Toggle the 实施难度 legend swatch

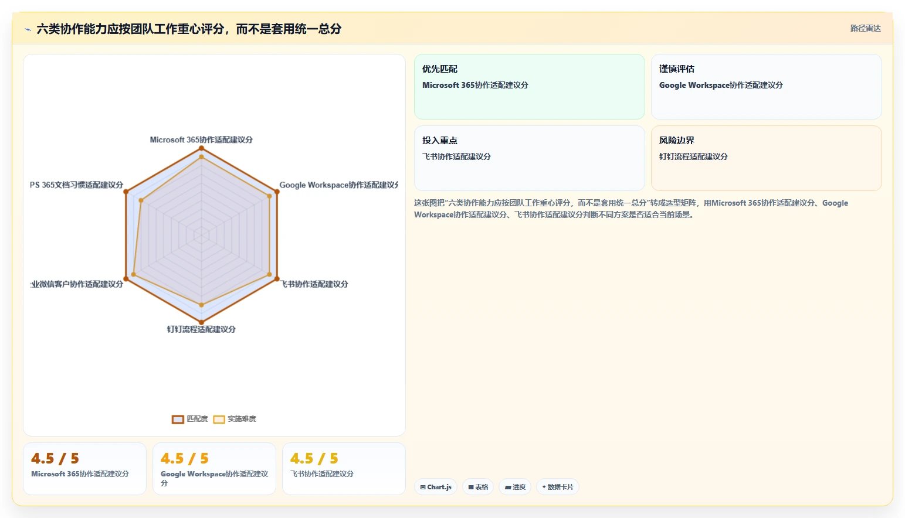(x=219, y=419)
